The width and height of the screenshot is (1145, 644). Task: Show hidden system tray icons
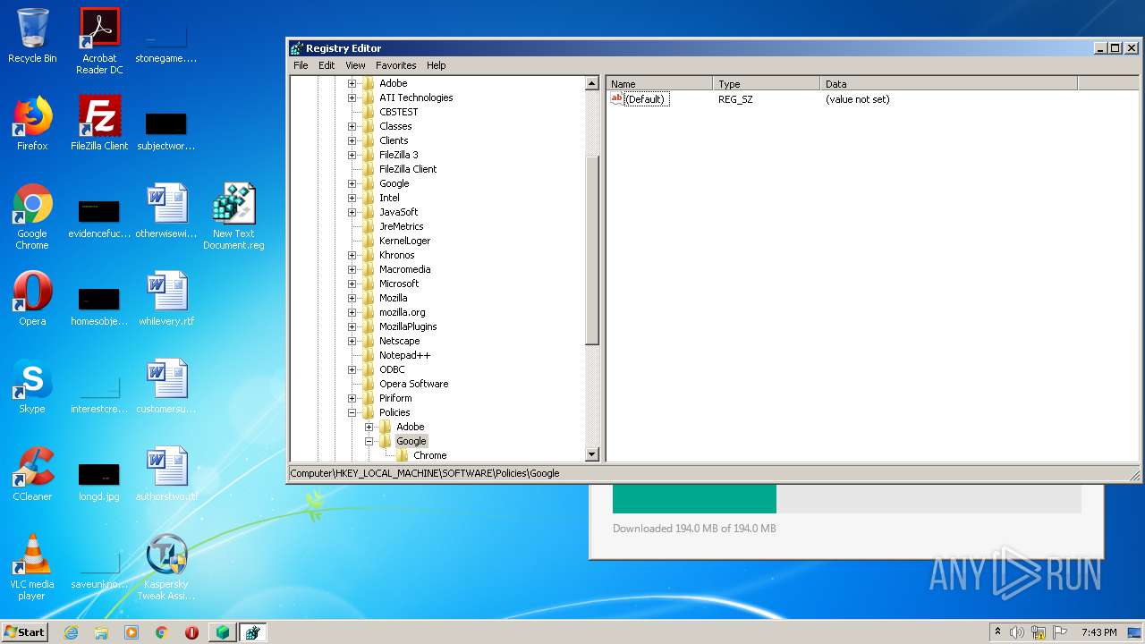pos(998,632)
